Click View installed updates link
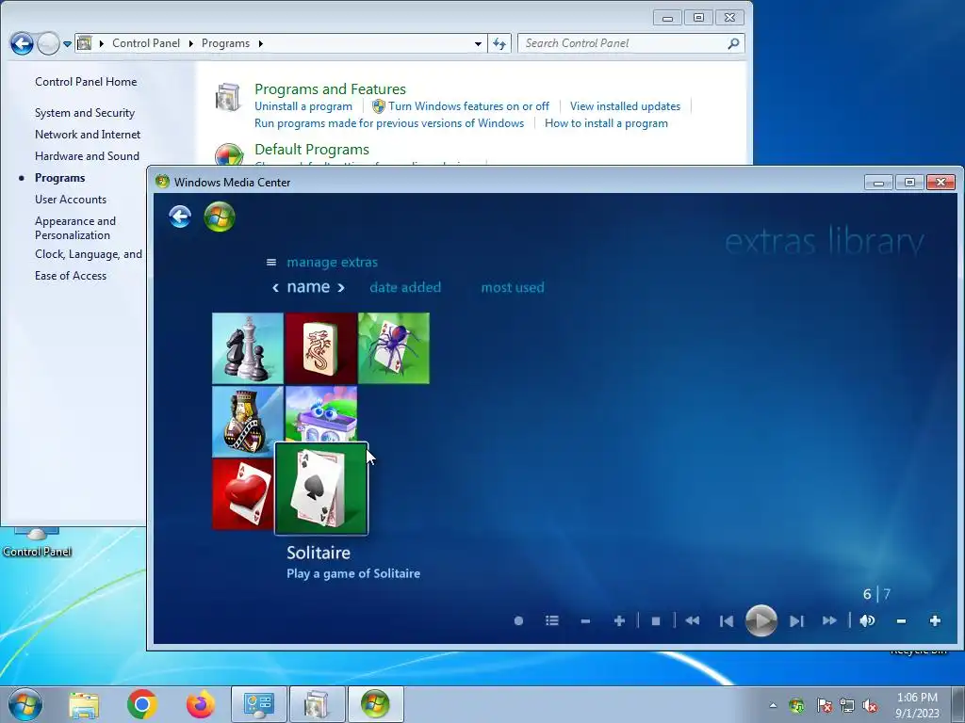Screen dimensions: 965x723 (626, 106)
